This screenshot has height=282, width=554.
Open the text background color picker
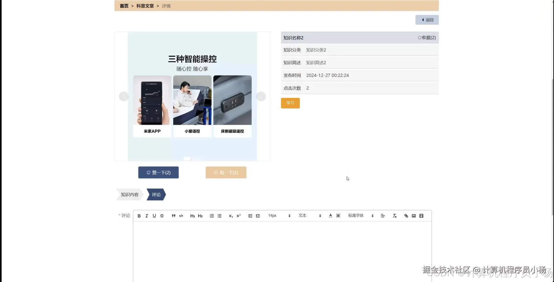[338, 216]
